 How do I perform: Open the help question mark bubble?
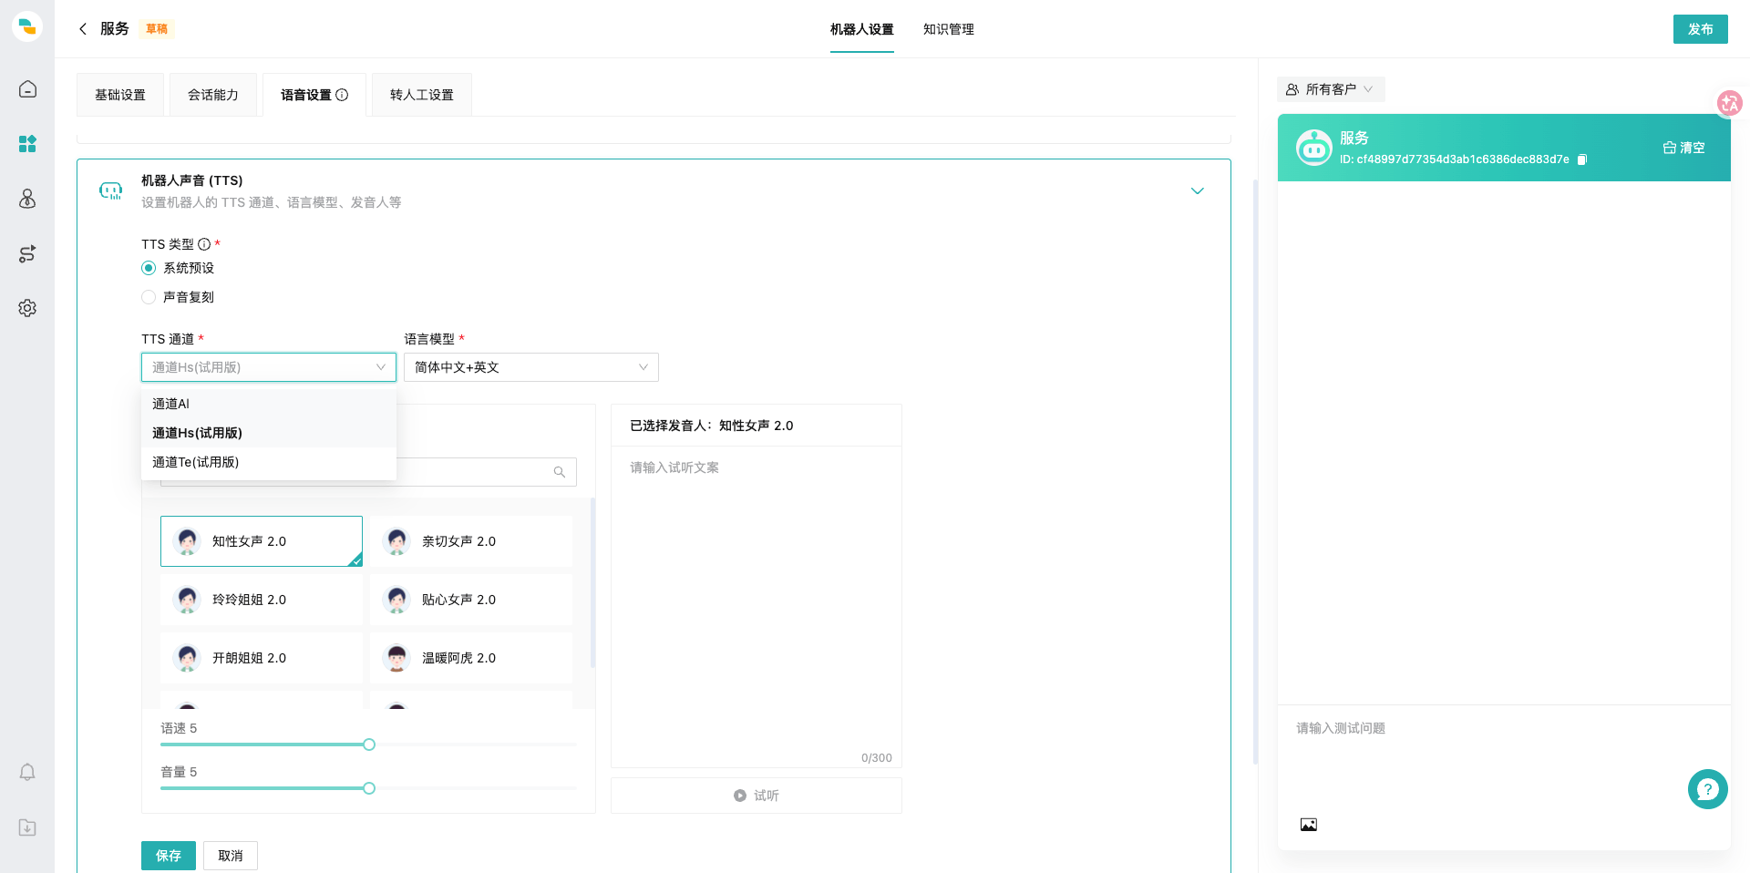coord(1707,789)
